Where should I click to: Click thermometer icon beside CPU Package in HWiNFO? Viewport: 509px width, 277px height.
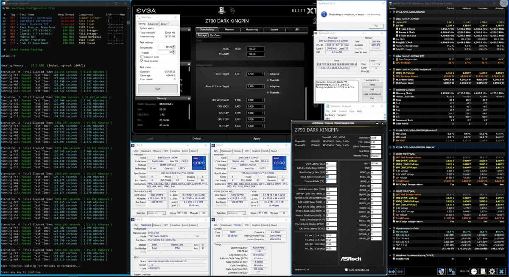tap(394, 63)
